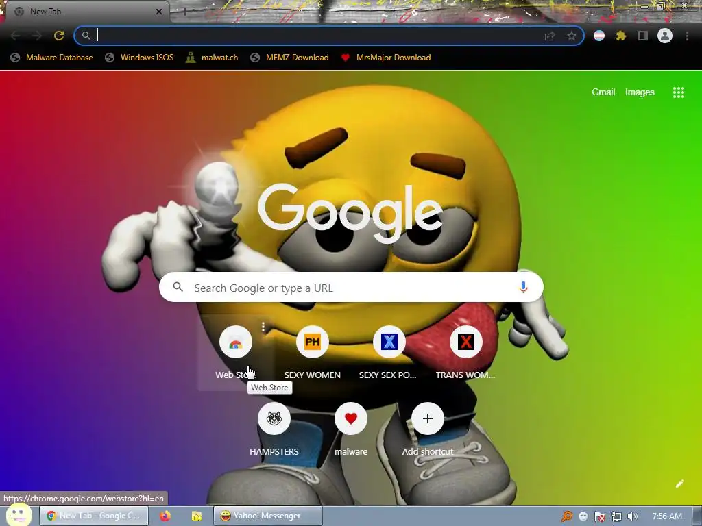Screen dimensions: 702x526
Task: Open the TRANS WOM... shortcut tile
Action: click(465, 353)
